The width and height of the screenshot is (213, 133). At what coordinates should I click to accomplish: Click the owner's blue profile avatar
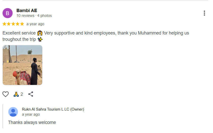(x=13, y=112)
